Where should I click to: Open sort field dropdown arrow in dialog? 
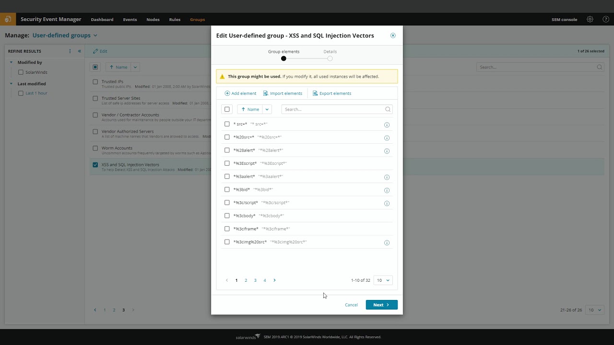267,109
